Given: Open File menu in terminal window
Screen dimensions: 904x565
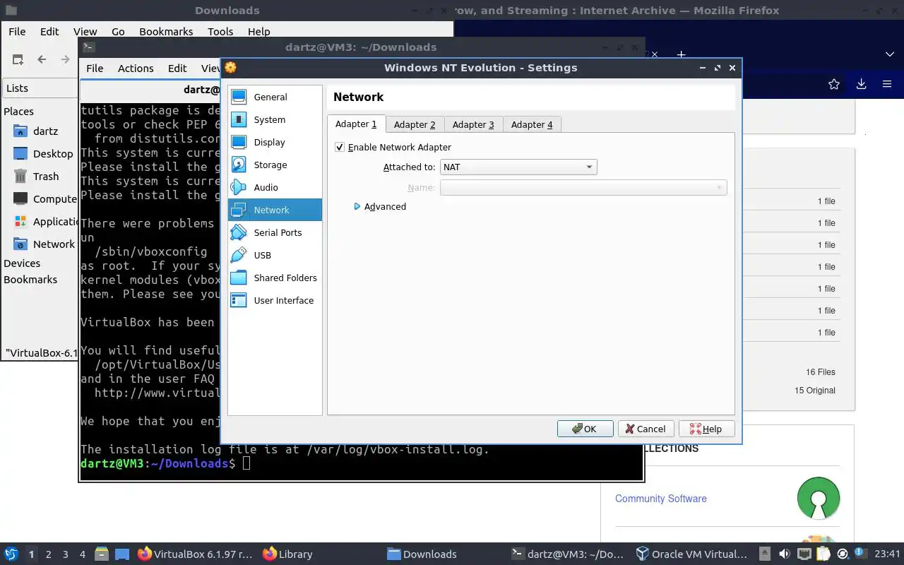Looking at the screenshot, I should click(x=95, y=68).
